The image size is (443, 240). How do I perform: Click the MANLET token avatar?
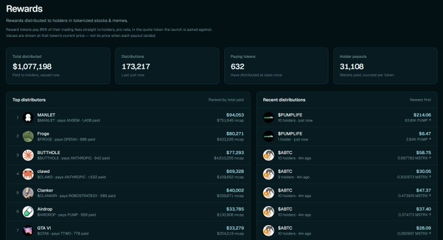click(x=28, y=117)
